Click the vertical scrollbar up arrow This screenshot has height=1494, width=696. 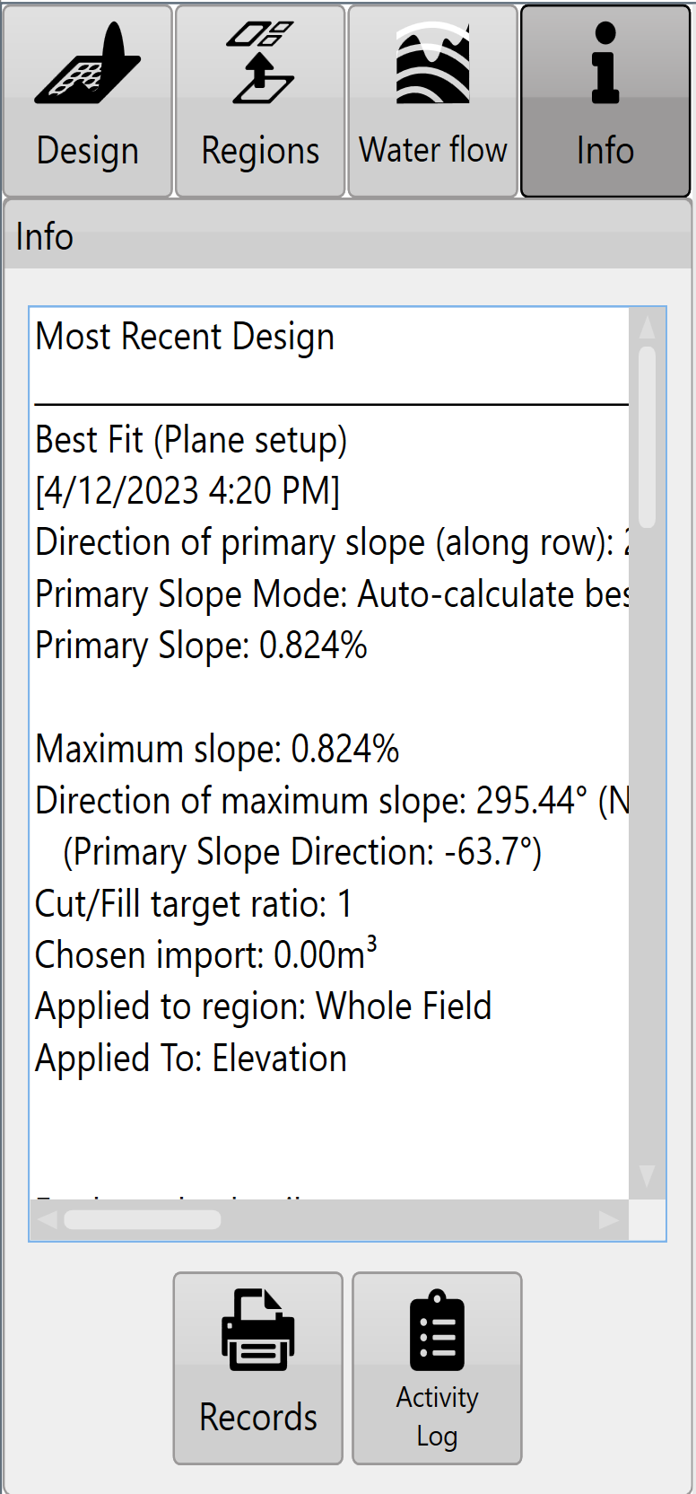pos(647,327)
